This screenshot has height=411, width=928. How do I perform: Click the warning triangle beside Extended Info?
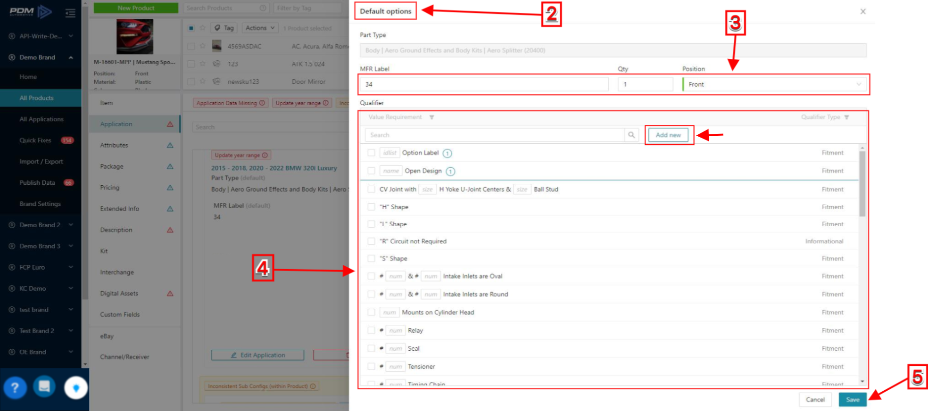click(x=170, y=209)
